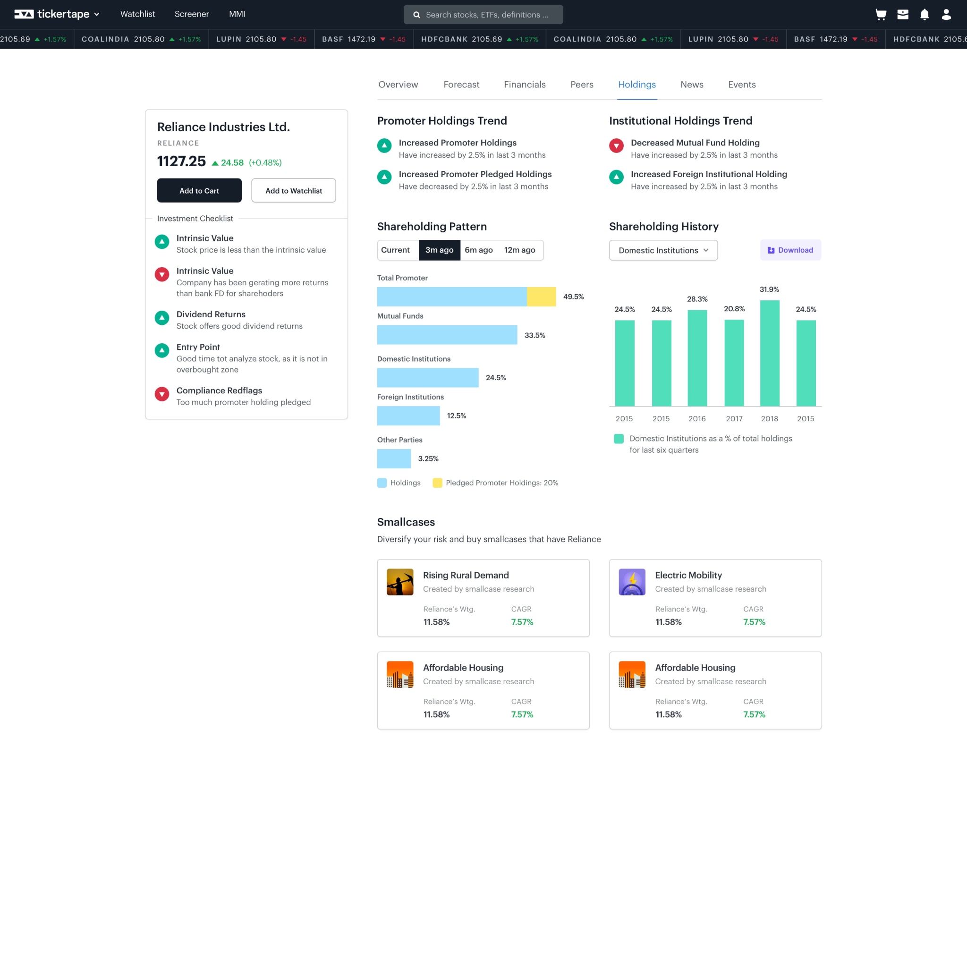Open MMI in top navigation

pyautogui.click(x=237, y=14)
